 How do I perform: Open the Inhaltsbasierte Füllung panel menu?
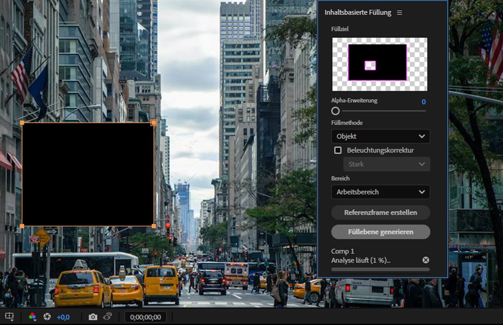coord(399,13)
